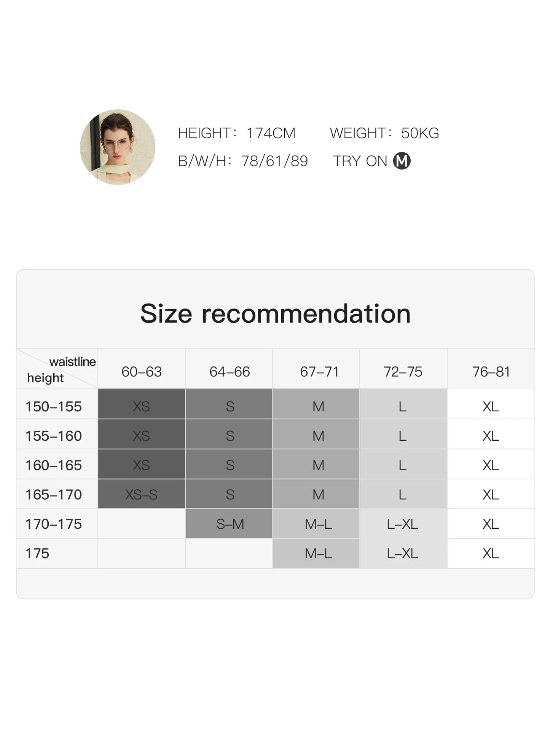Select the 67–71 waistline column header
Screen dimensions: 550x734
pos(319,371)
